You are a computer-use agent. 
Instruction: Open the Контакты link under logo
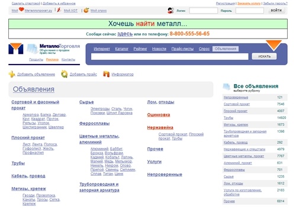[68, 60]
